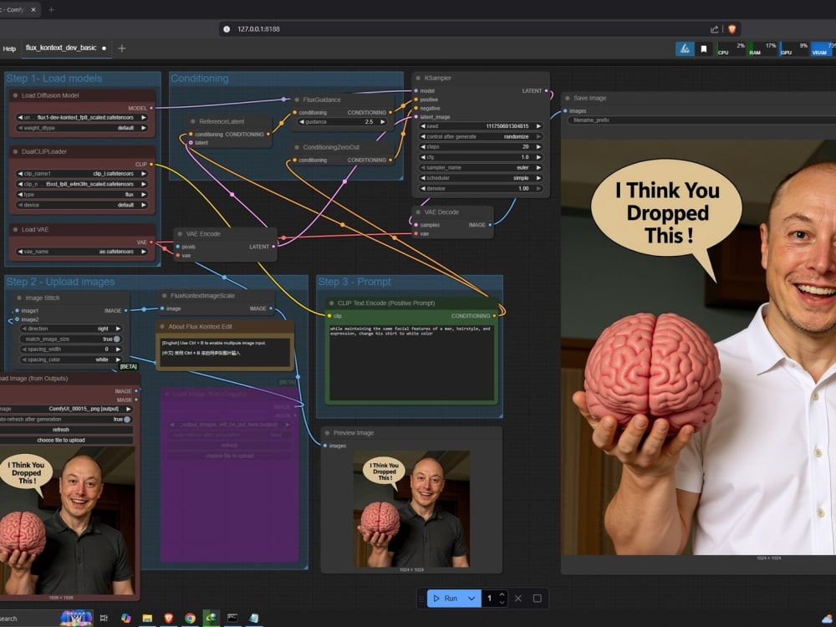836x627 pixels.
Task: Toggle auto-refresh after generation switch
Action: tap(126, 420)
